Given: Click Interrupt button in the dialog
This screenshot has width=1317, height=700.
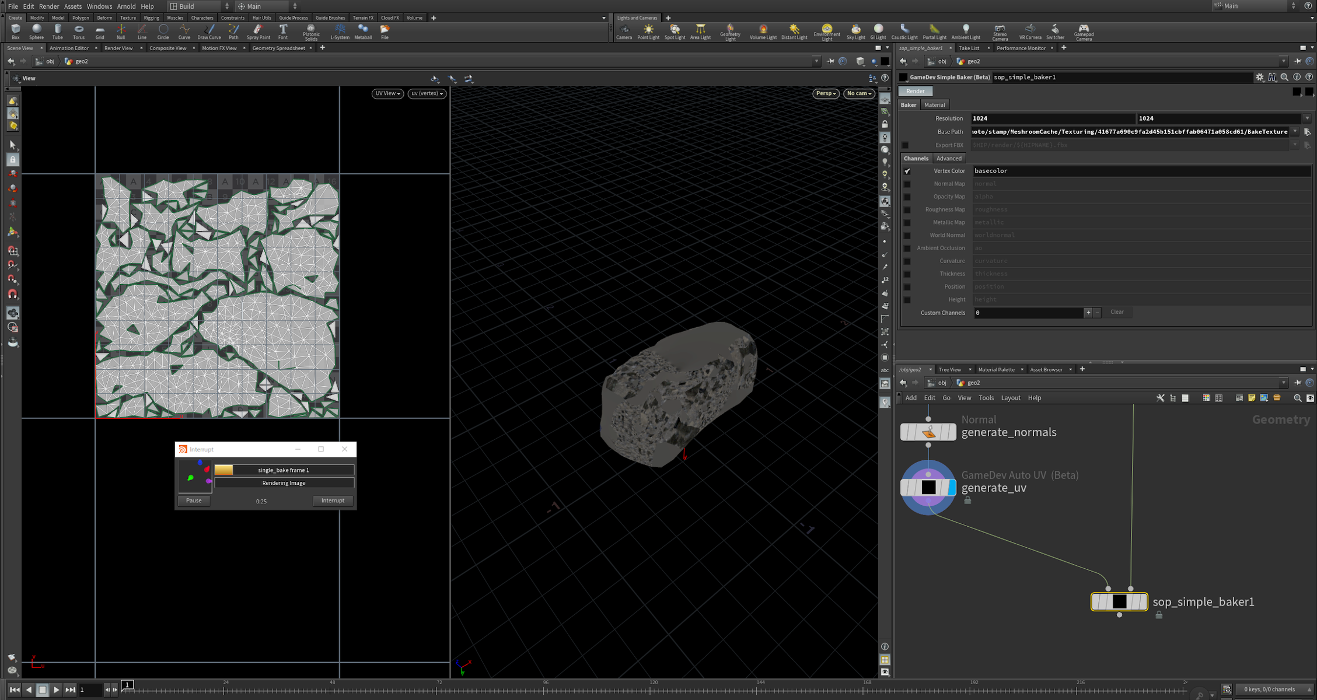Looking at the screenshot, I should (333, 501).
